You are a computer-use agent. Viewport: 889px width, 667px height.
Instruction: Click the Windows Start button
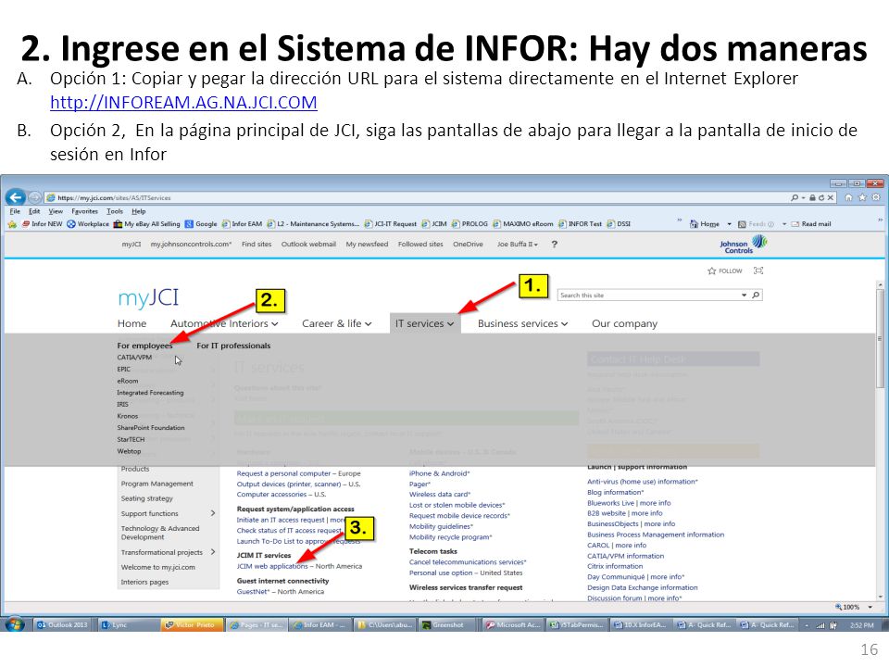[16, 624]
